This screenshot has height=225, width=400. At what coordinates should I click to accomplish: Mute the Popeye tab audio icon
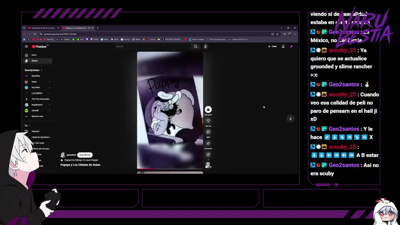coord(89,28)
